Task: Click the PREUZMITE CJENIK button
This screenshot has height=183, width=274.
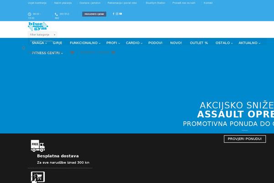Action: (94, 14)
